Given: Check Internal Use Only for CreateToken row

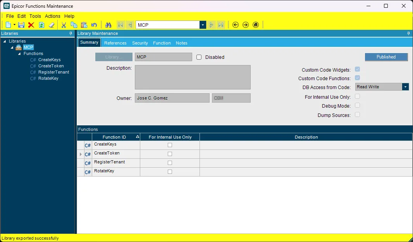Looking at the screenshot, I should click(170, 154).
